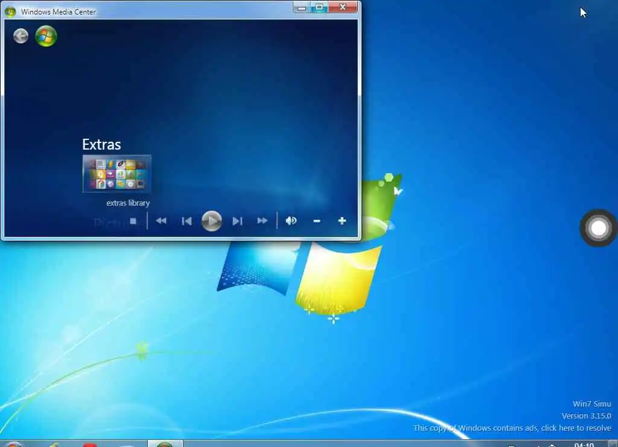Decrease volume with the minus button

[316, 221]
